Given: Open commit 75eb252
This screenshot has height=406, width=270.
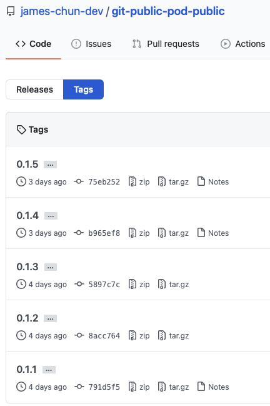Looking at the screenshot, I should coord(104,182).
